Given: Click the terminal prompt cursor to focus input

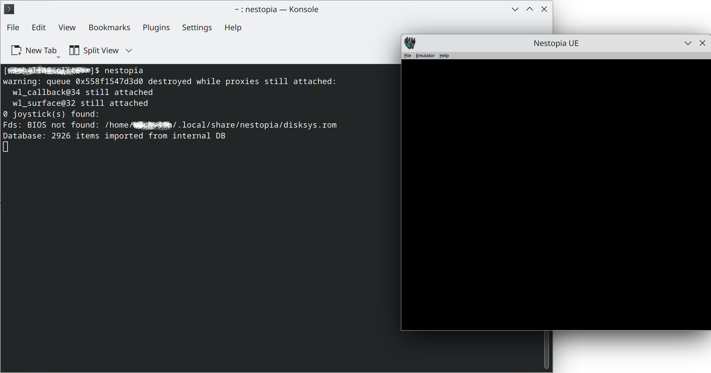Looking at the screenshot, I should pyautogui.click(x=5, y=147).
